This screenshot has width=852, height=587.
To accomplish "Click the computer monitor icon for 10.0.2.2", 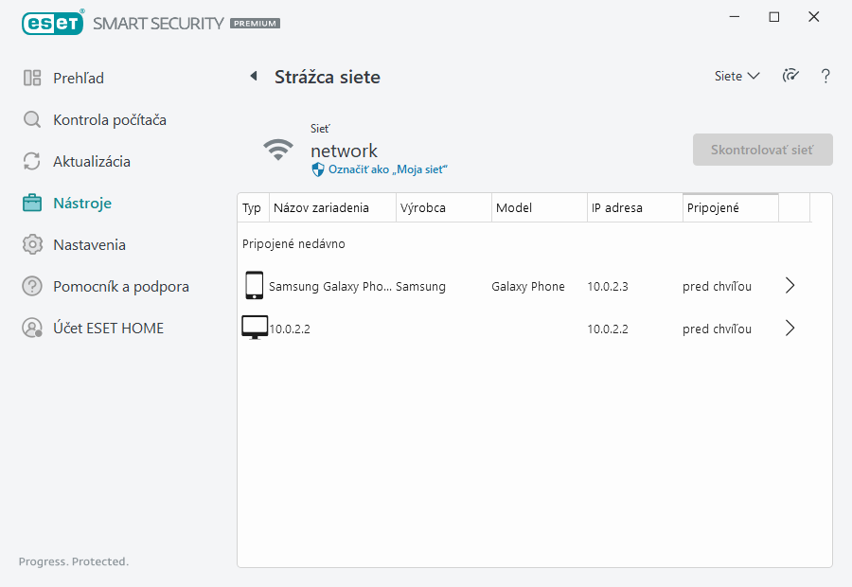I will [254, 329].
